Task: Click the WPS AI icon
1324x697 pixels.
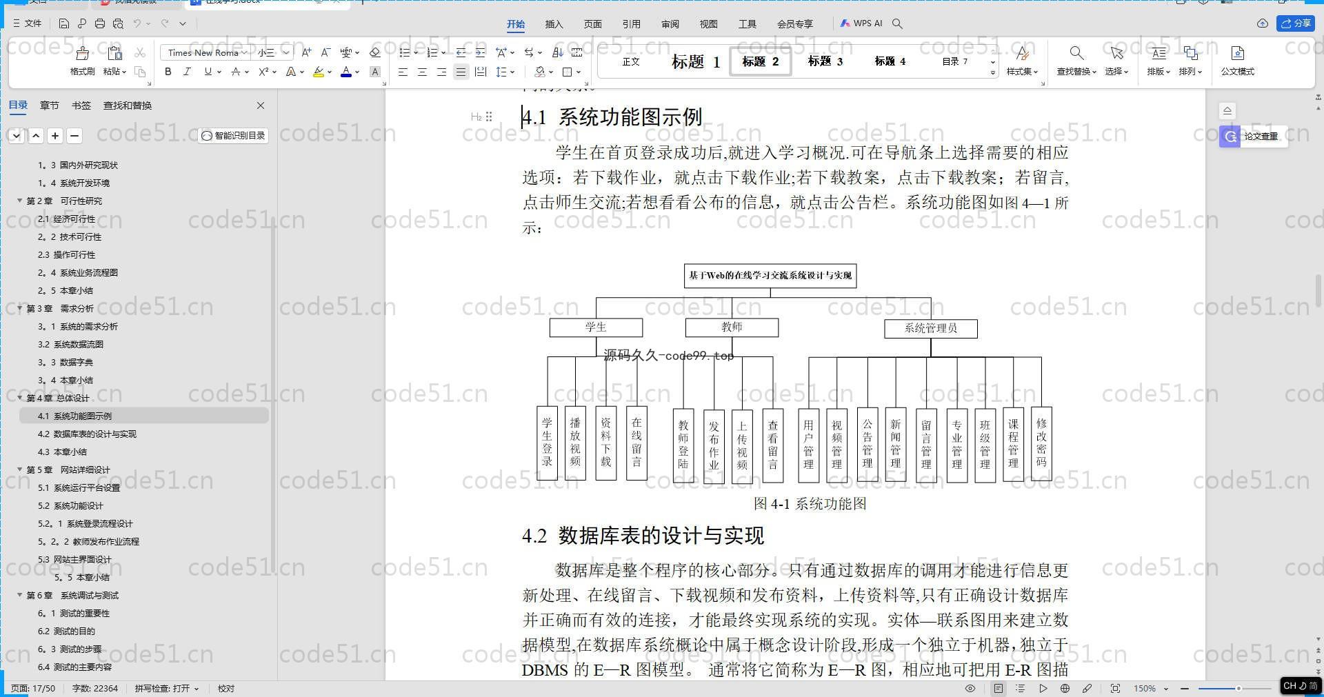Action: click(861, 23)
